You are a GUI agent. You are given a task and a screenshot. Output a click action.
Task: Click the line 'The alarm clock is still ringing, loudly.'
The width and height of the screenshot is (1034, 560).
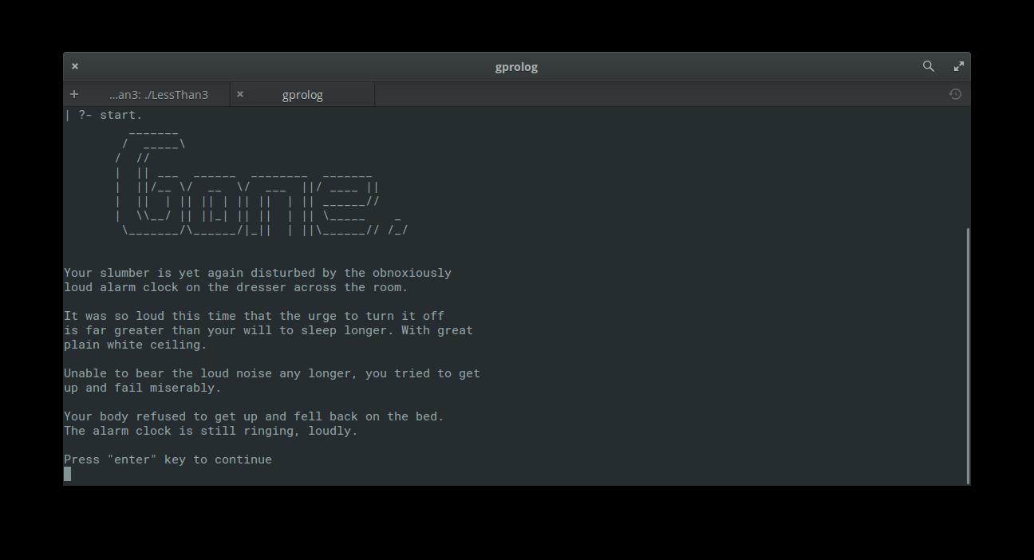[x=211, y=431]
